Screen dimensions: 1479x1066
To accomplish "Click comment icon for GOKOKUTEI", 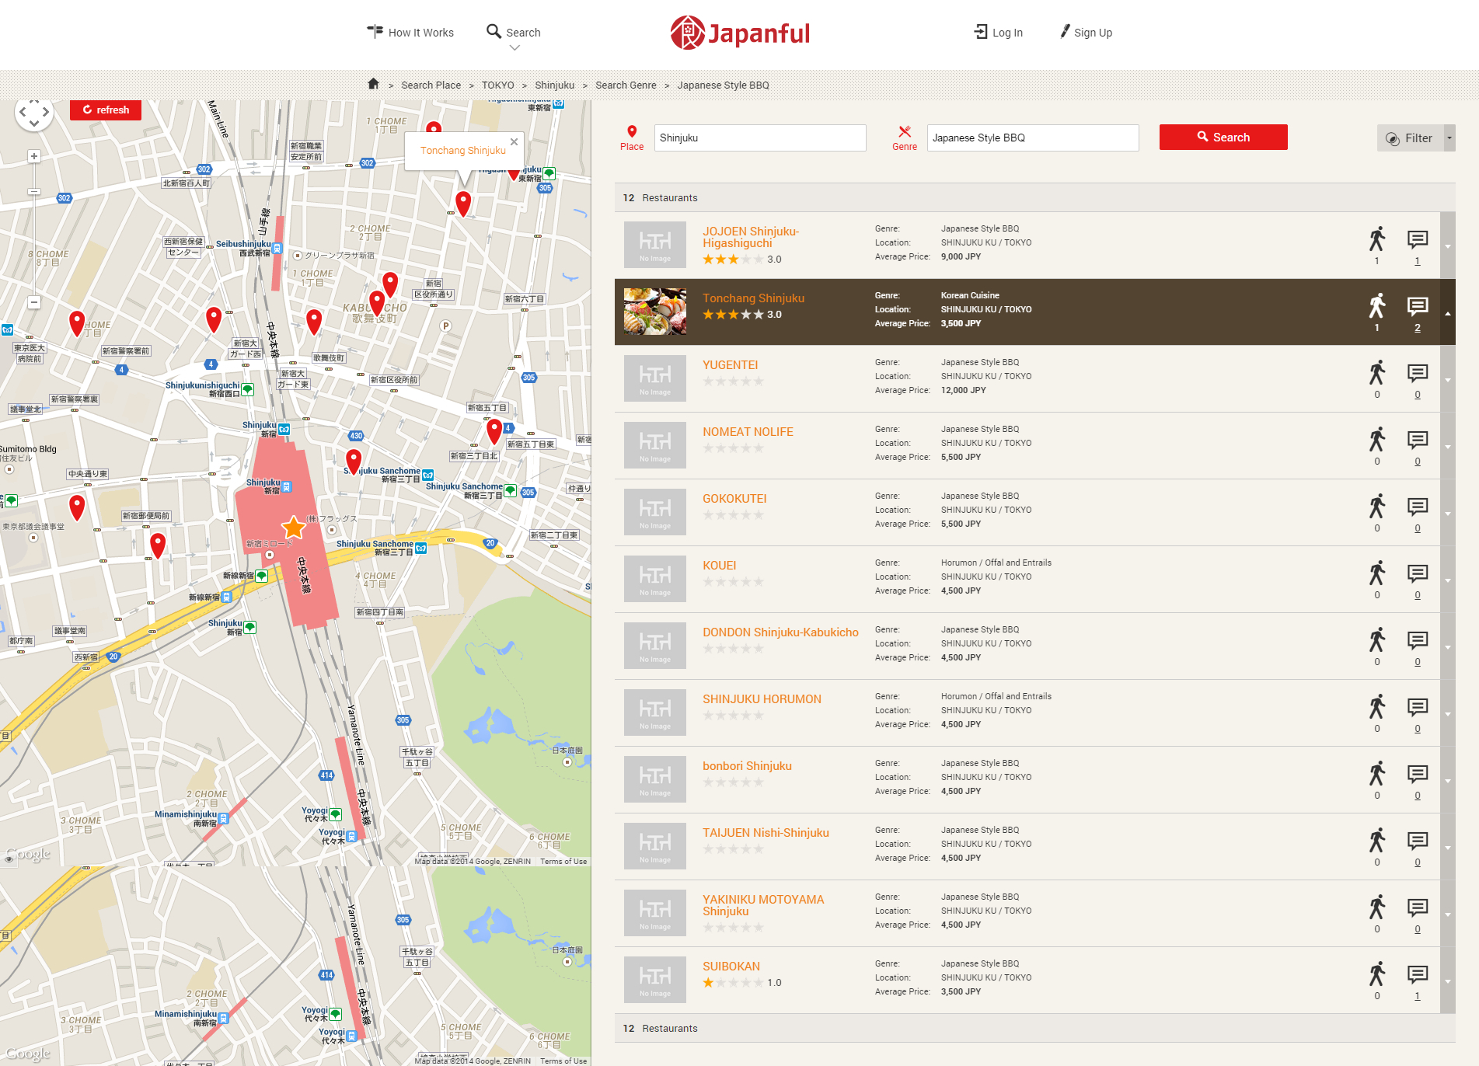I will 1418,506.
